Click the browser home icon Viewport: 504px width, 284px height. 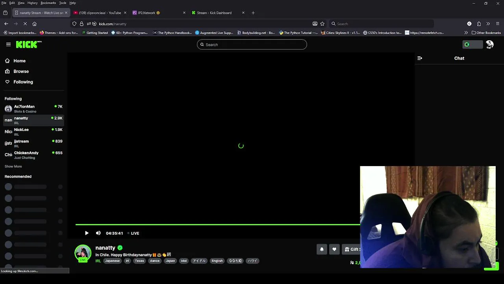(x=34, y=24)
